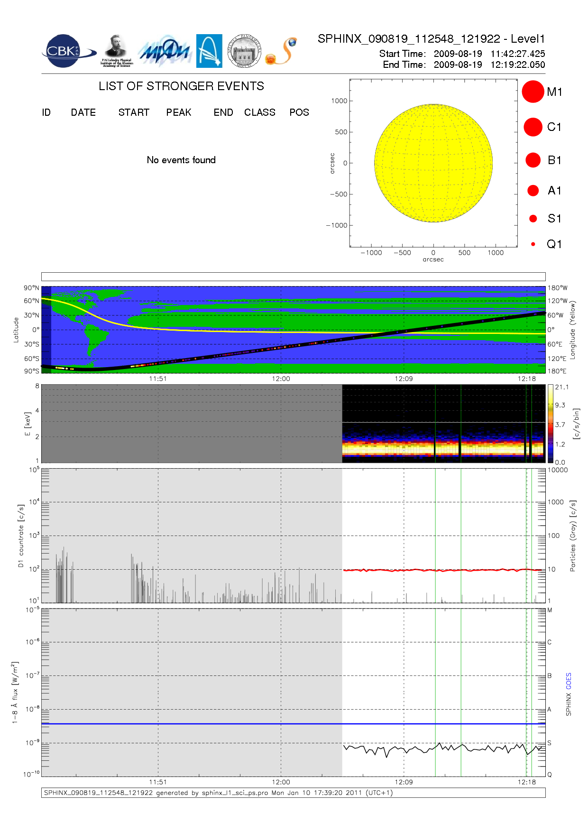Click the blue MIFI wave logo
Screen dimensions: 588x832
(164, 51)
